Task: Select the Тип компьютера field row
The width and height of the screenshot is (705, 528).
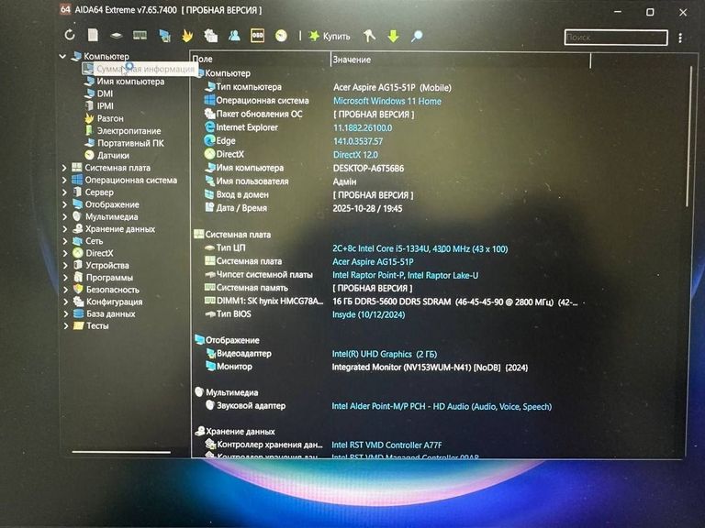Action: (x=328, y=88)
